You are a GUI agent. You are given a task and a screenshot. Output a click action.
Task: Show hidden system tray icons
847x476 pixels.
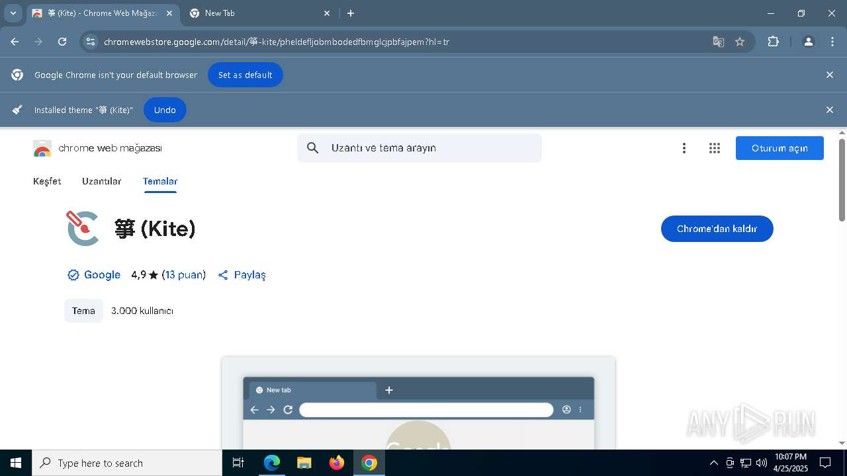click(x=713, y=463)
